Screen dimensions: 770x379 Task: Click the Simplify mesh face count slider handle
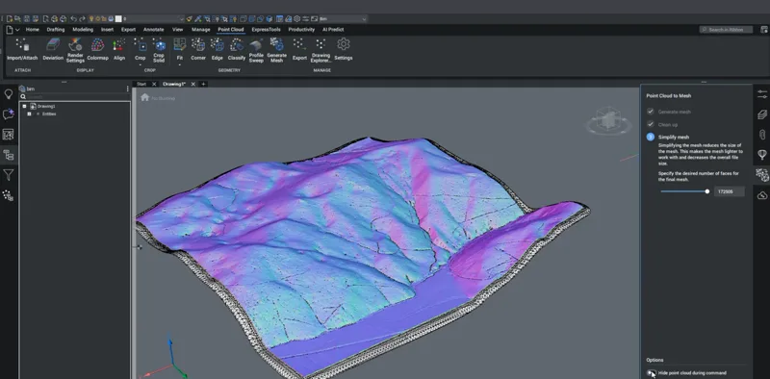point(707,191)
